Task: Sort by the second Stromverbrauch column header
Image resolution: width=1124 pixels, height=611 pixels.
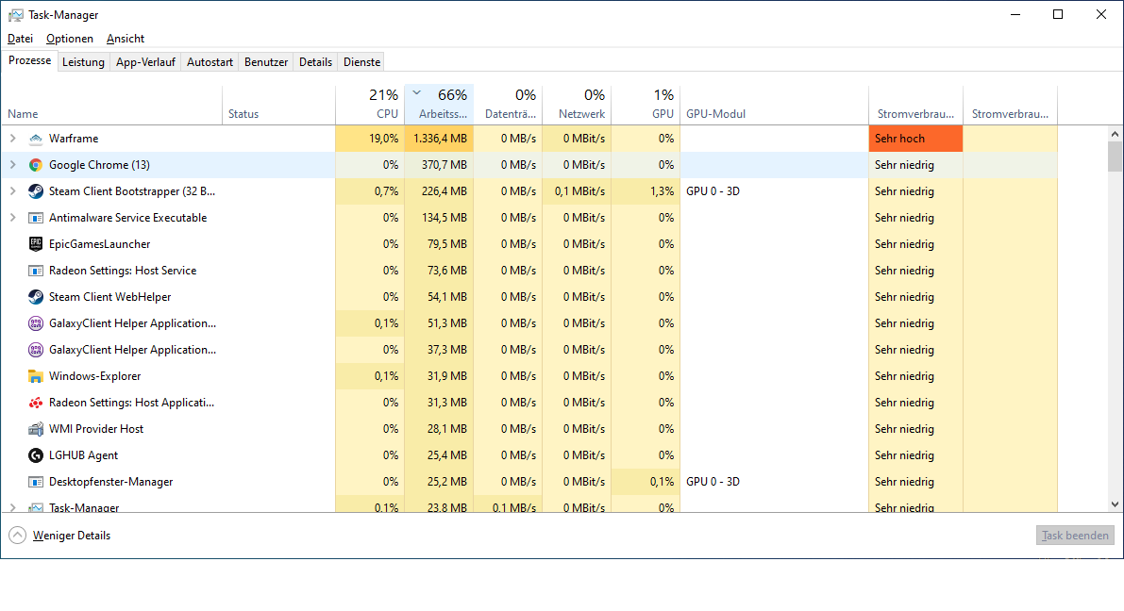Action: [x=1010, y=106]
